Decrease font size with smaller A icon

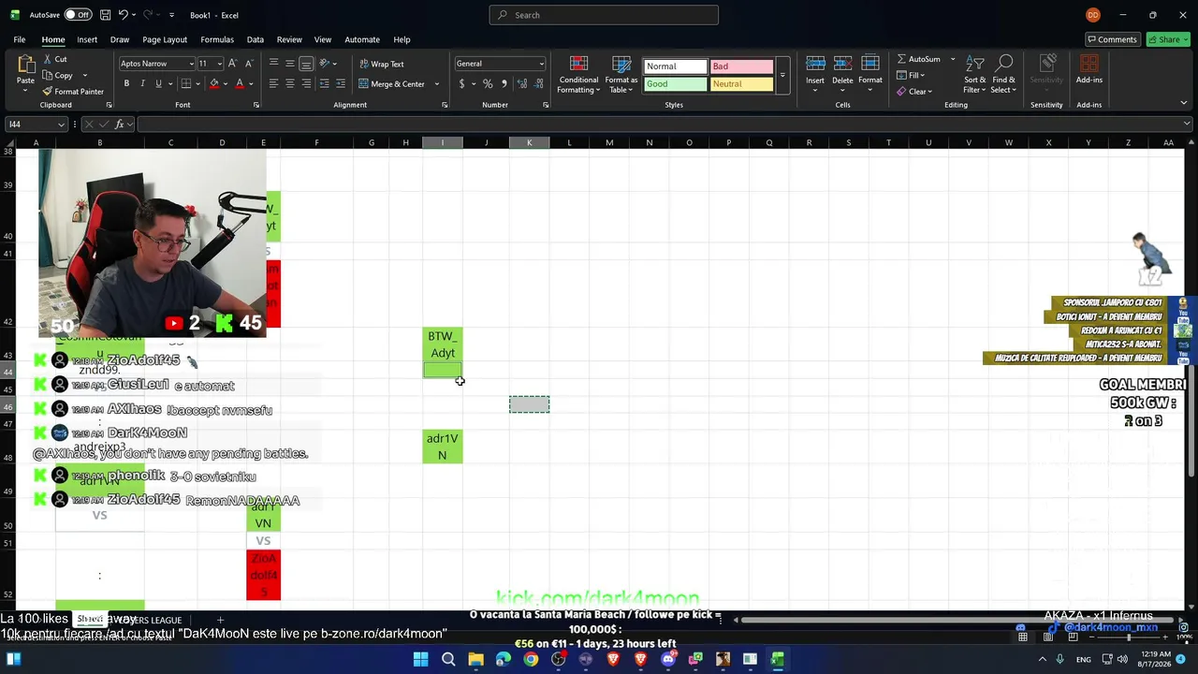point(249,64)
